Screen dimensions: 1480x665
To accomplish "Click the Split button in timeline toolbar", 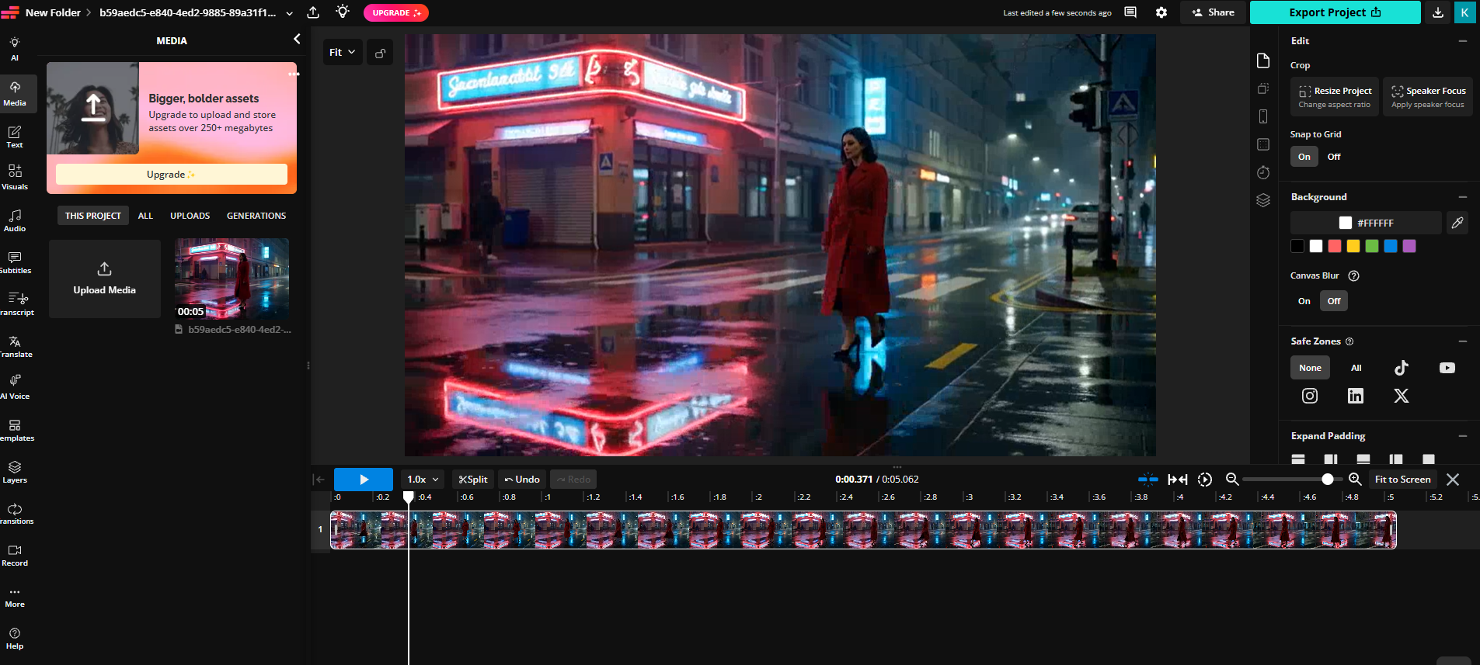I will pos(473,480).
